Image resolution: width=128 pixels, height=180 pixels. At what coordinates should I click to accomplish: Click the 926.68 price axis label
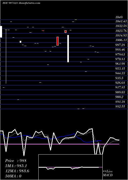tap(120, 83)
